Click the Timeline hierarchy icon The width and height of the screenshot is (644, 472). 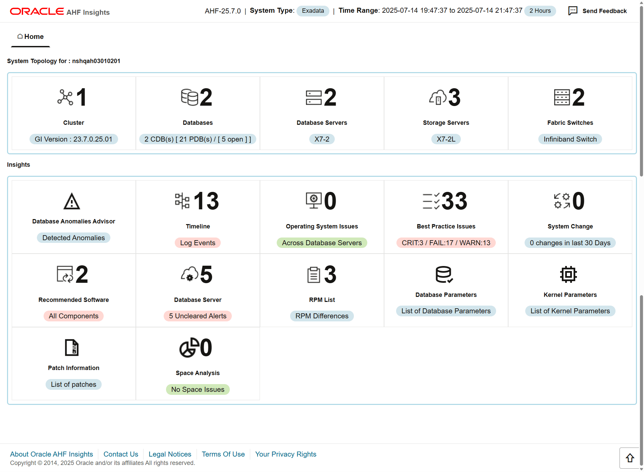[x=182, y=201]
